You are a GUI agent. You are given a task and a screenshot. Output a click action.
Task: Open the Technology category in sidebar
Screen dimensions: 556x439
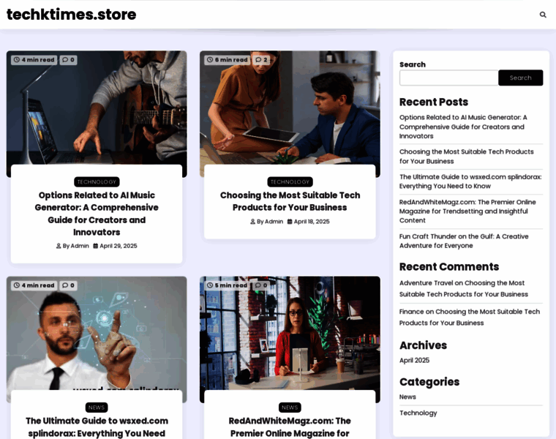[418, 413]
